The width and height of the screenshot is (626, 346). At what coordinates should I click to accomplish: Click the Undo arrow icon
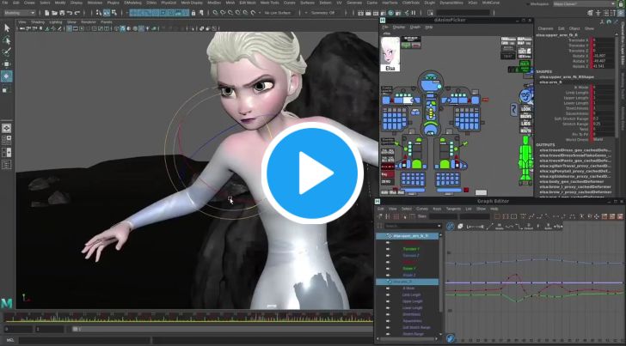click(70, 13)
